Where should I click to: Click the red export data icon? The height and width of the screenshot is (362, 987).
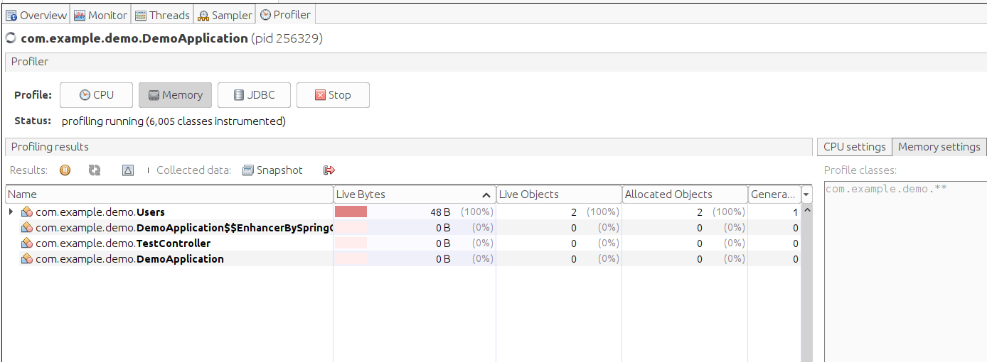pos(329,170)
